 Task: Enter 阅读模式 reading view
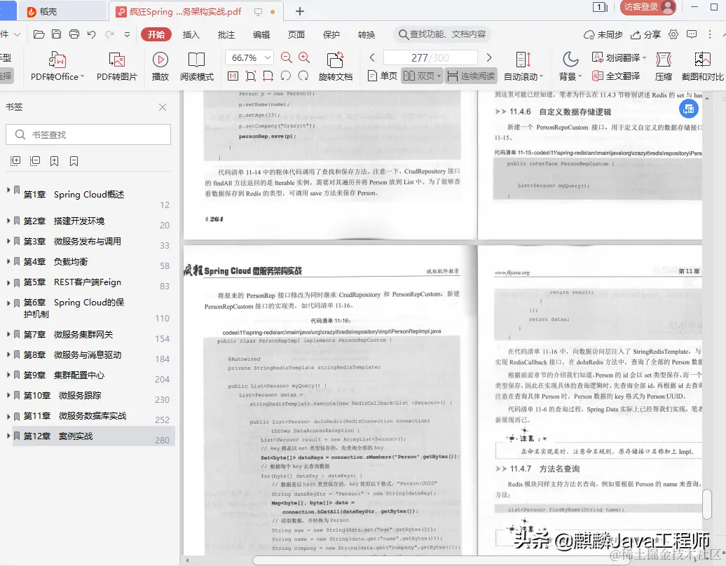tap(197, 67)
